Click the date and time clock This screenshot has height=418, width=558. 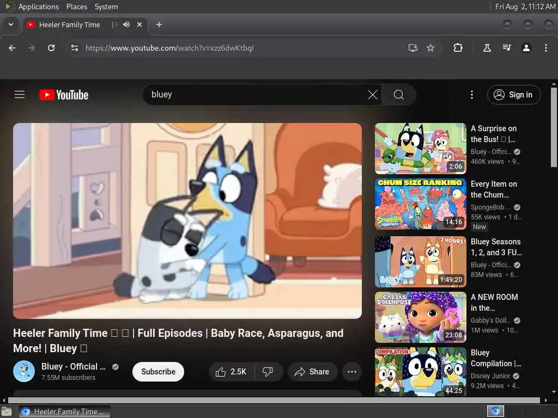coord(525,7)
